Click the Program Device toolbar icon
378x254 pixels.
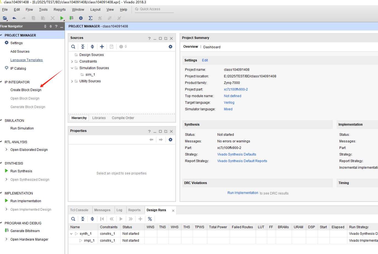point(71,18)
